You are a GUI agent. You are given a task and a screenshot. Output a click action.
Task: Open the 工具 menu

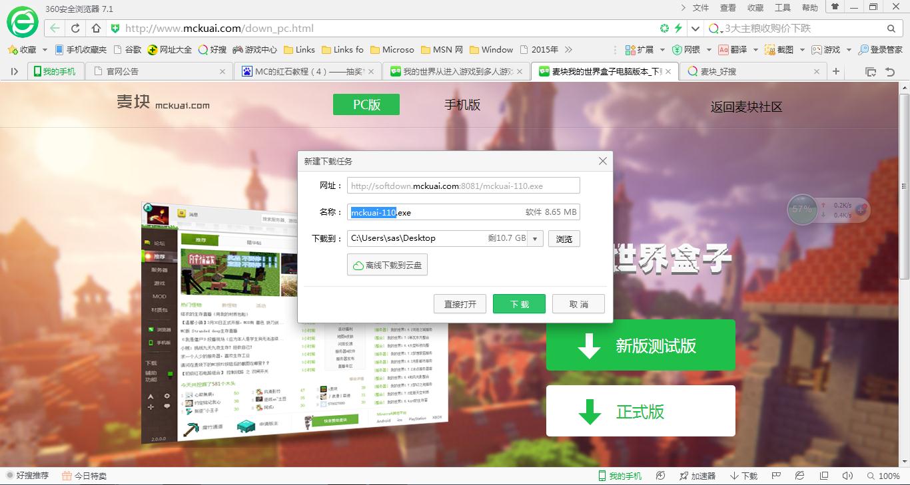(x=783, y=8)
